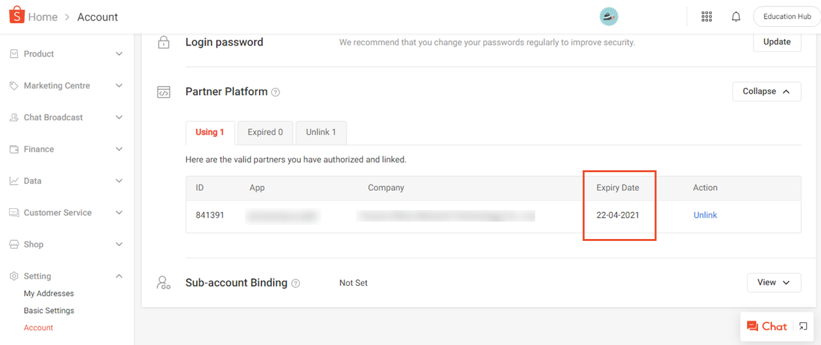Open the notification bell
This screenshot has height=345, width=821.
coord(736,17)
